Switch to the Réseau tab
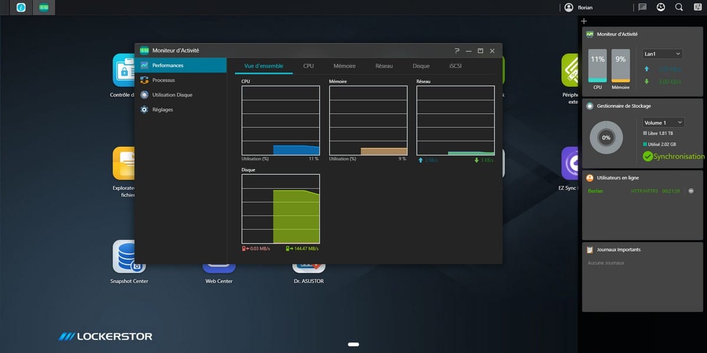The height and width of the screenshot is (353, 707). [384, 66]
